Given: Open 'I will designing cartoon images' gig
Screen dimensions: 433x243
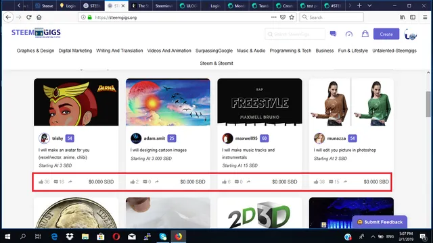Looking at the screenshot, I should click(158, 150).
